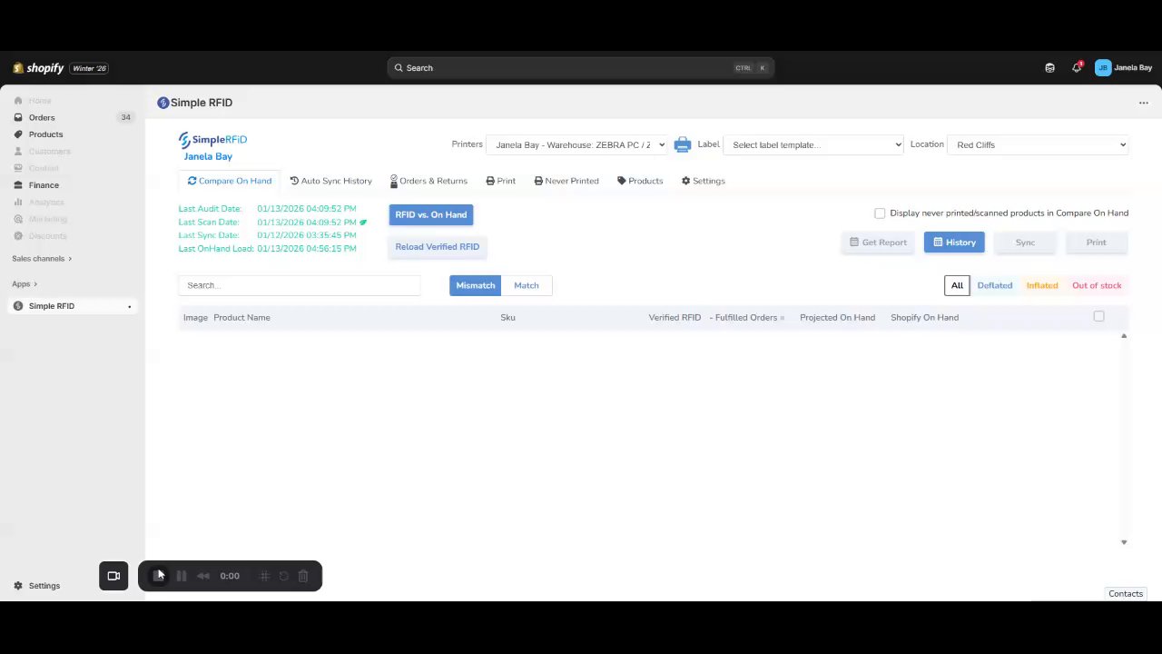1162x654 pixels.
Task: Click the camera icon on the recorder bar
Action: [113, 576]
